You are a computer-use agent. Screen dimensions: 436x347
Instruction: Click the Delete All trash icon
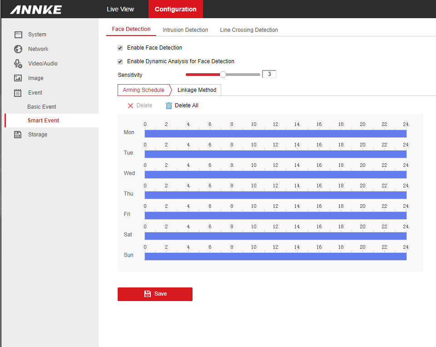(x=169, y=106)
